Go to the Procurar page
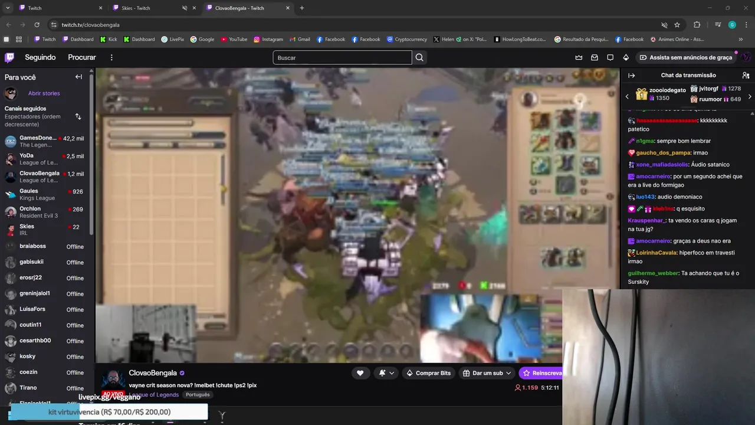The width and height of the screenshot is (755, 425). (x=82, y=57)
